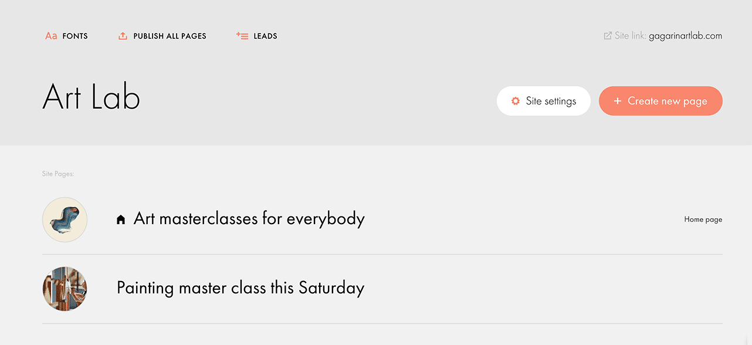The width and height of the screenshot is (752, 345).
Task: Click the home icon beside Art masterclasses
Action: (121, 219)
